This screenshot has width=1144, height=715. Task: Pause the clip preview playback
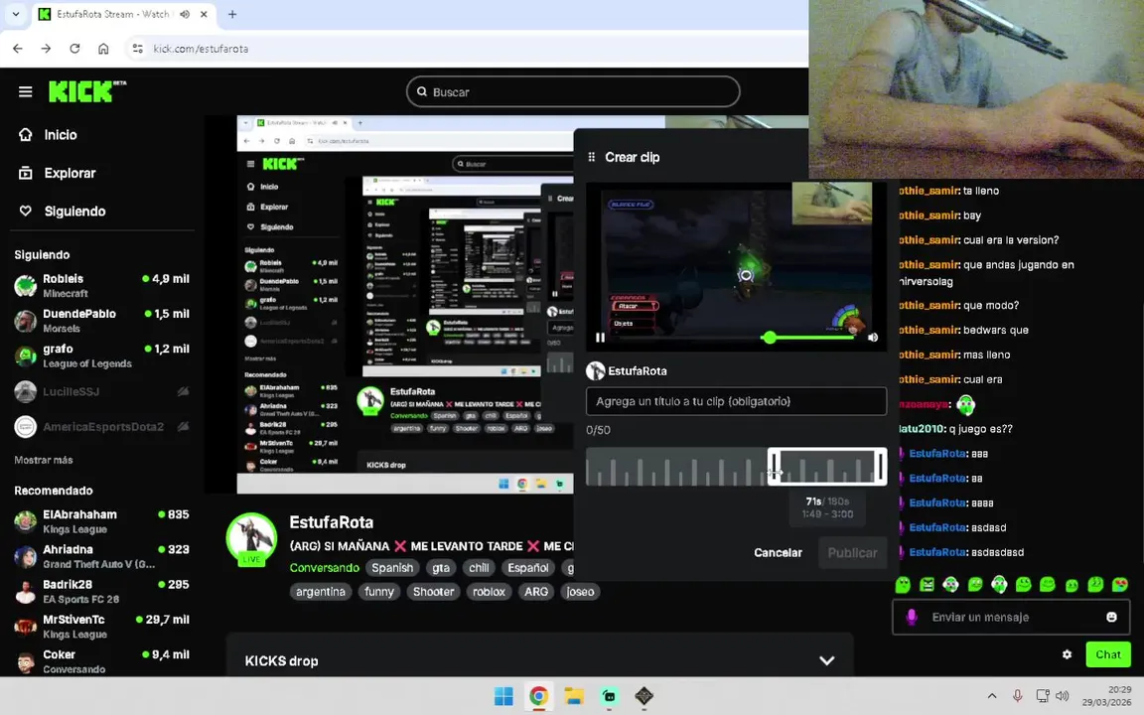click(600, 337)
